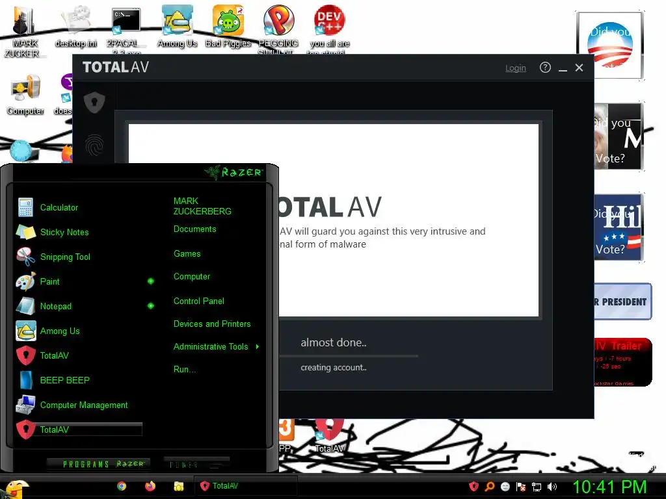Open Games from start menu right pane
The height and width of the screenshot is (499, 666).
coord(187,254)
